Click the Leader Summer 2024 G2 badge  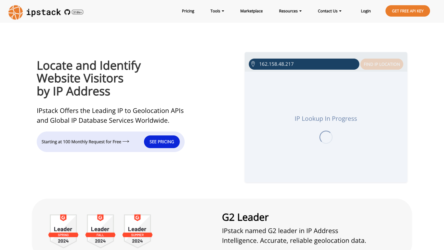point(137,231)
